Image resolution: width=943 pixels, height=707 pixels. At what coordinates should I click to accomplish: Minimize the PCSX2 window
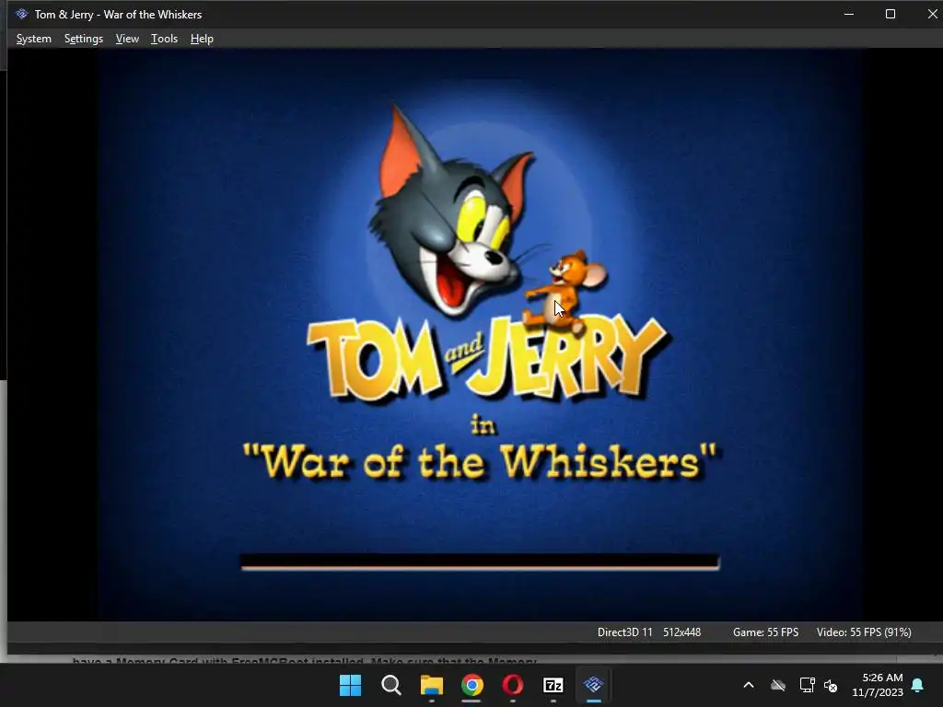pyautogui.click(x=848, y=14)
